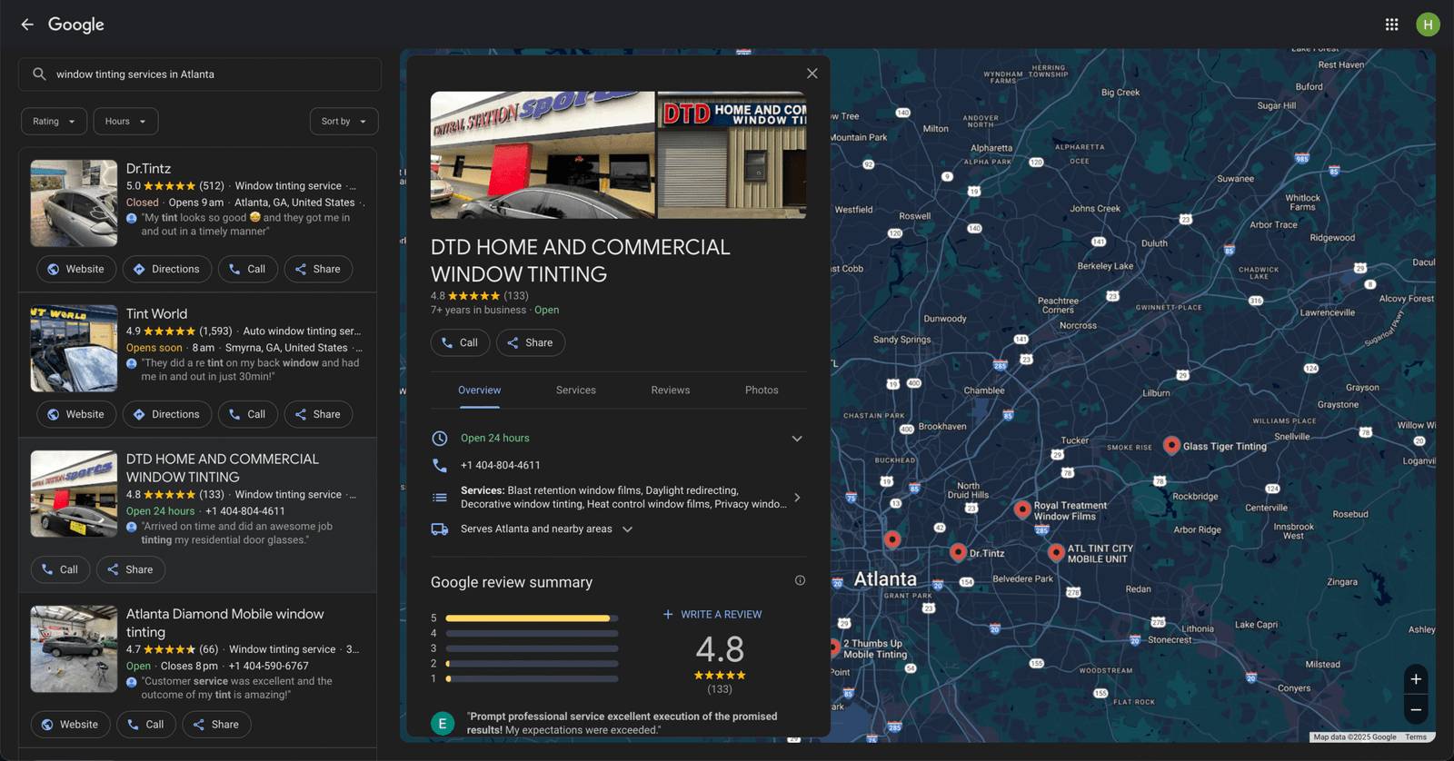Open Tint World Website
This screenshot has width=1454, height=761.
click(76, 414)
